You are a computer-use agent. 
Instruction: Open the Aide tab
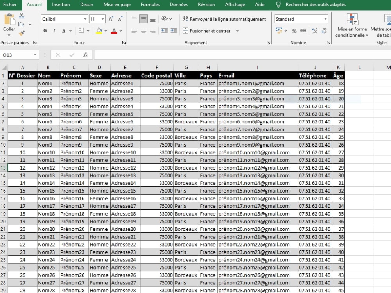click(x=260, y=4)
